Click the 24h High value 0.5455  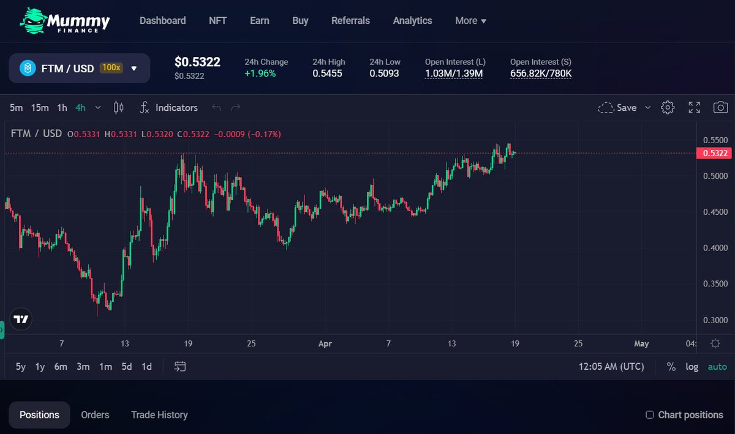click(327, 73)
